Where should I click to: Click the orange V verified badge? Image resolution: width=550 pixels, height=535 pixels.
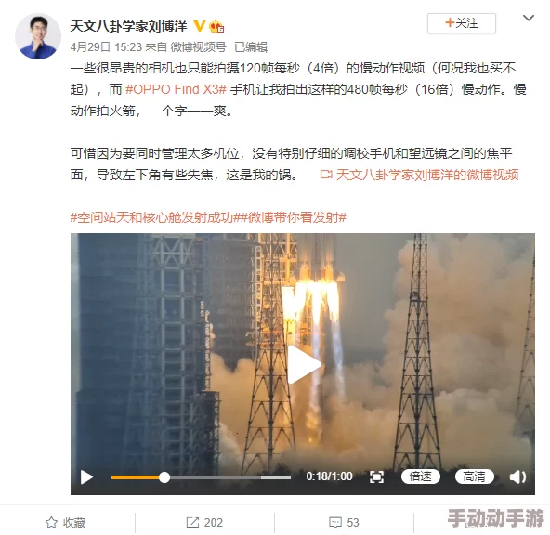199,26
